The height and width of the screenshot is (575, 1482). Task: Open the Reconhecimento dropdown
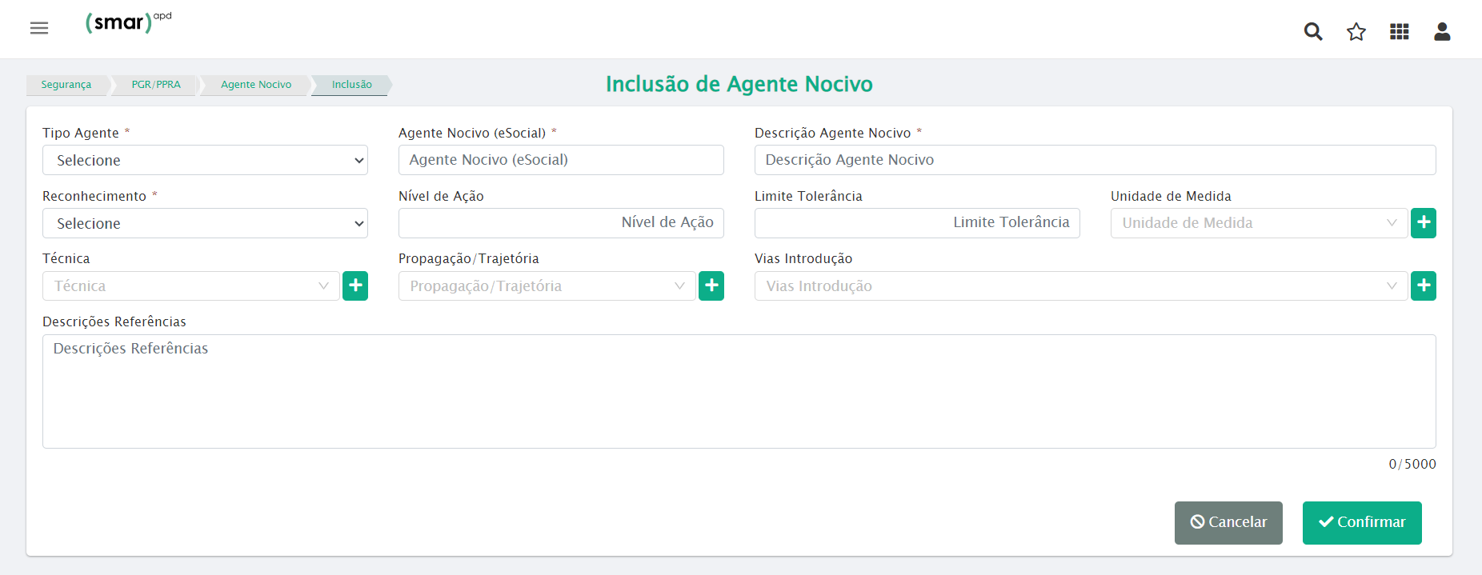tap(205, 223)
